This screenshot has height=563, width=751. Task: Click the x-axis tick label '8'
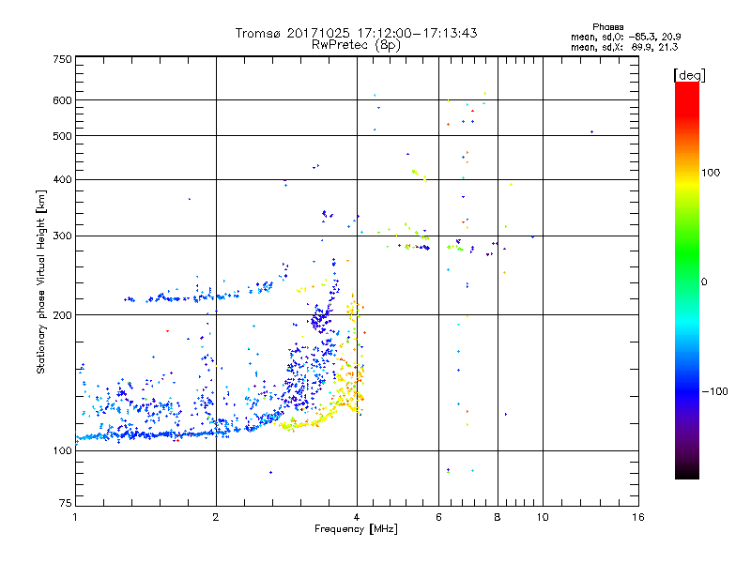[498, 517]
